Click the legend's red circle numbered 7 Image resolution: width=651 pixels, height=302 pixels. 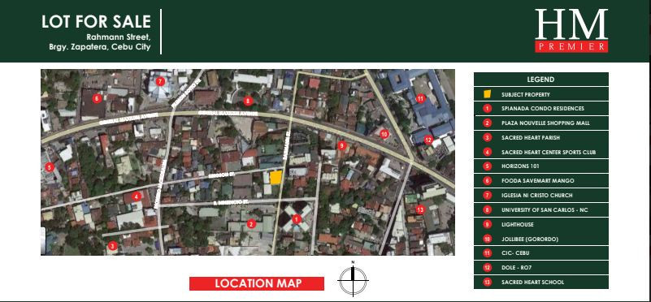(x=487, y=196)
